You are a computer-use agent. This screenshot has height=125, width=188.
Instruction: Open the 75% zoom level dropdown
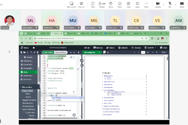tap(164, 52)
